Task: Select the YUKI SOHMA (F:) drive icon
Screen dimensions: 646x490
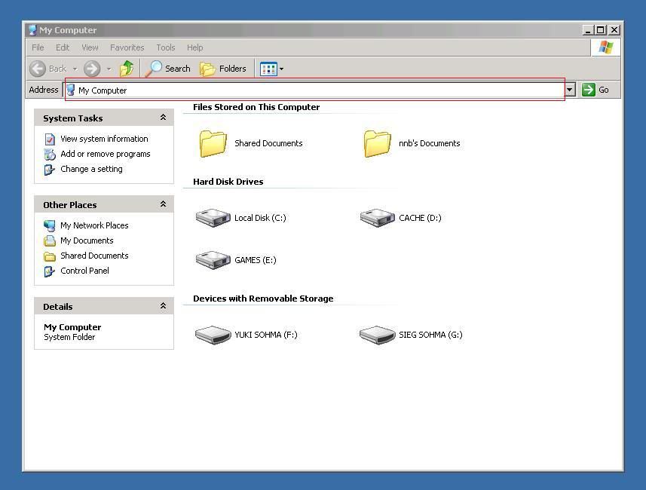Action: 213,335
